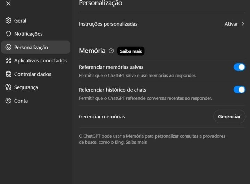Click the Conta profile icon
250x184 pixels.
pyautogui.click(x=8, y=101)
